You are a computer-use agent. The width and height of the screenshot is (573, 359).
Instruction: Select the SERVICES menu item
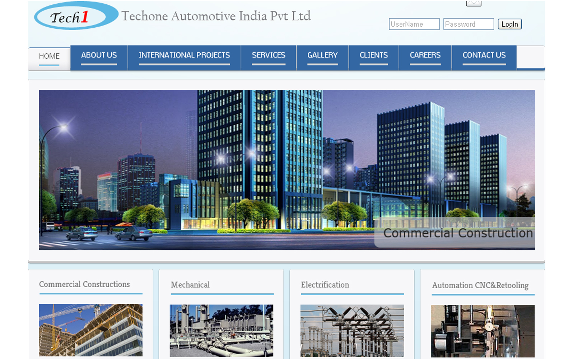point(269,57)
